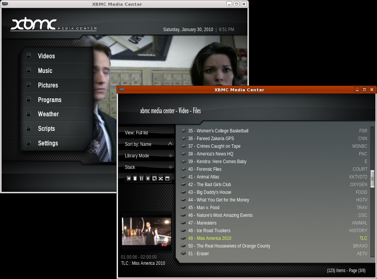377x279 pixels.
Task: Toggle the Library Mode radio button
Action: 171,156
